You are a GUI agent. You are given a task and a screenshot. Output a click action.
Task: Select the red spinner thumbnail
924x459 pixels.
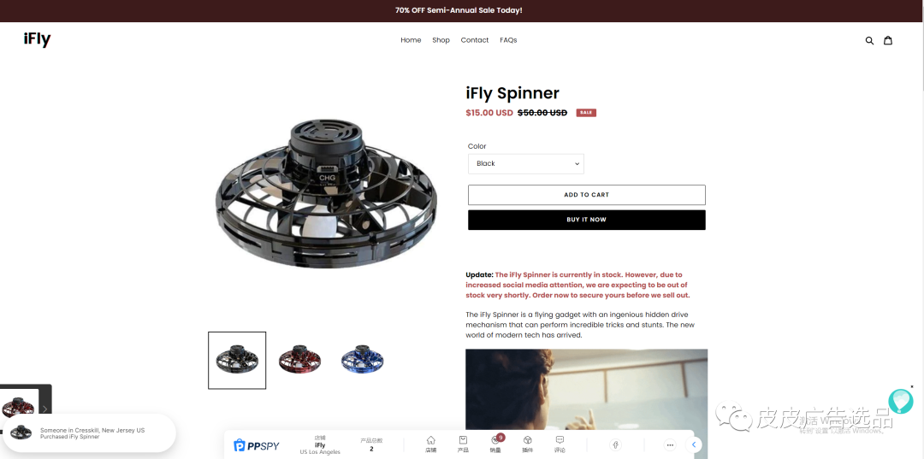(x=300, y=360)
